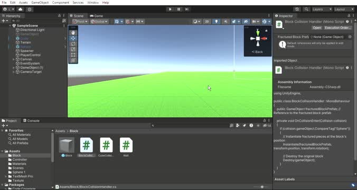Click the Step frame button

(187, 9)
